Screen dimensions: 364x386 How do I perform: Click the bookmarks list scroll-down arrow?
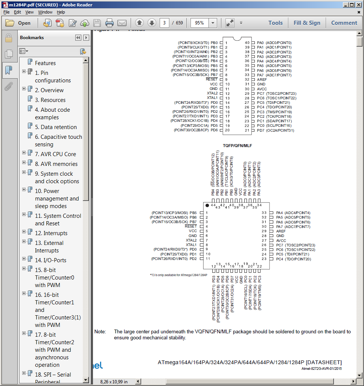coord(86,380)
